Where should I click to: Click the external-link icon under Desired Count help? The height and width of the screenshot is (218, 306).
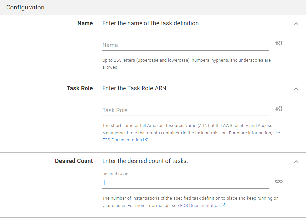pyautogui.click(x=223, y=205)
